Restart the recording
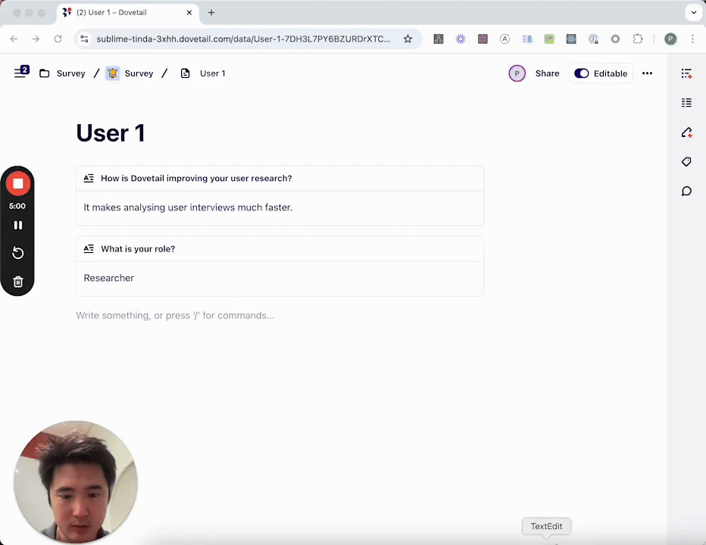Viewport: 706px width, 545px height. pyautogui.click(x=18, y=253)
